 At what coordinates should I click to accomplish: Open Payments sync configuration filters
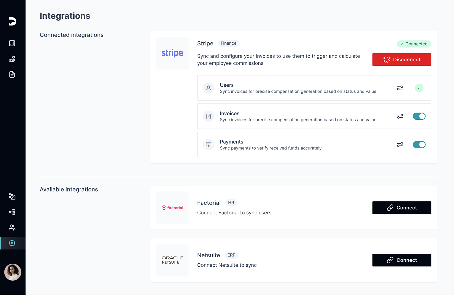coord(400,144)
